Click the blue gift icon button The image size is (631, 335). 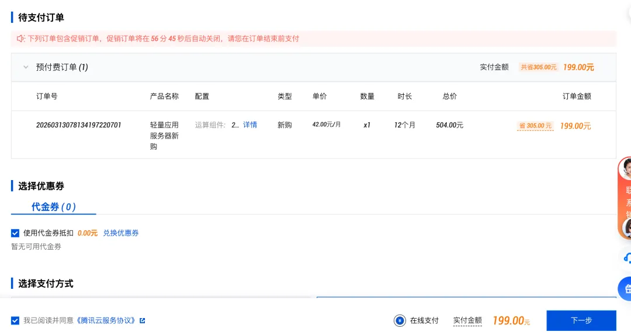625,289
